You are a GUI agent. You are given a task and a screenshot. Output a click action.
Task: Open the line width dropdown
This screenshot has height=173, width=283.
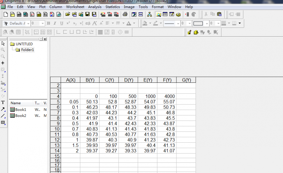(x=189, y=24)
